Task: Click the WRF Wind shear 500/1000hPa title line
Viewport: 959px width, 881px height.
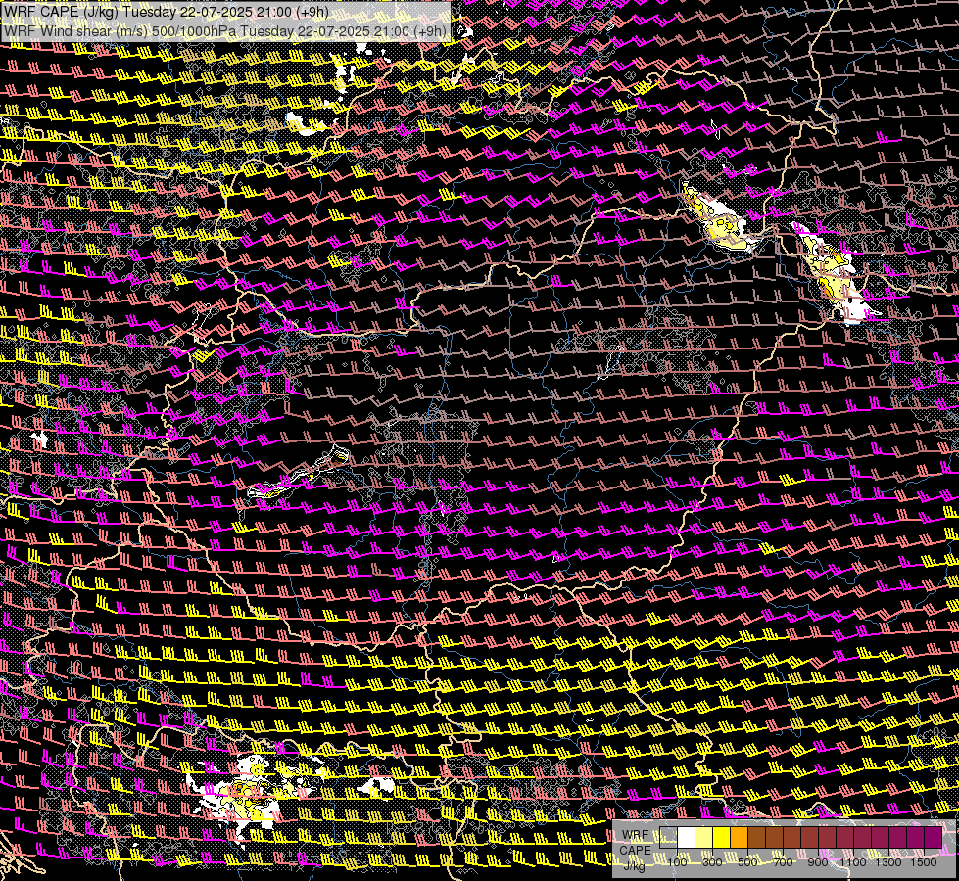Action: pyautogui.click(x=224, y=31)
